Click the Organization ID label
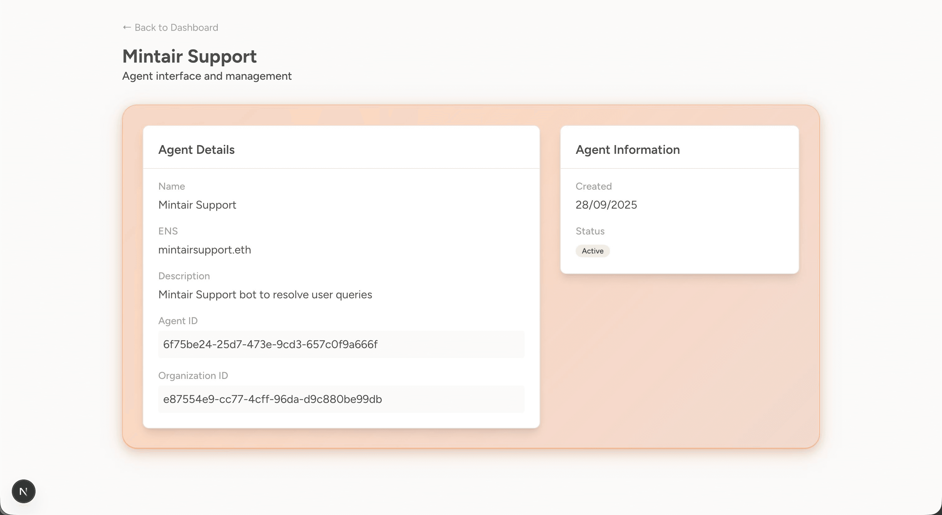 [193, 376]
